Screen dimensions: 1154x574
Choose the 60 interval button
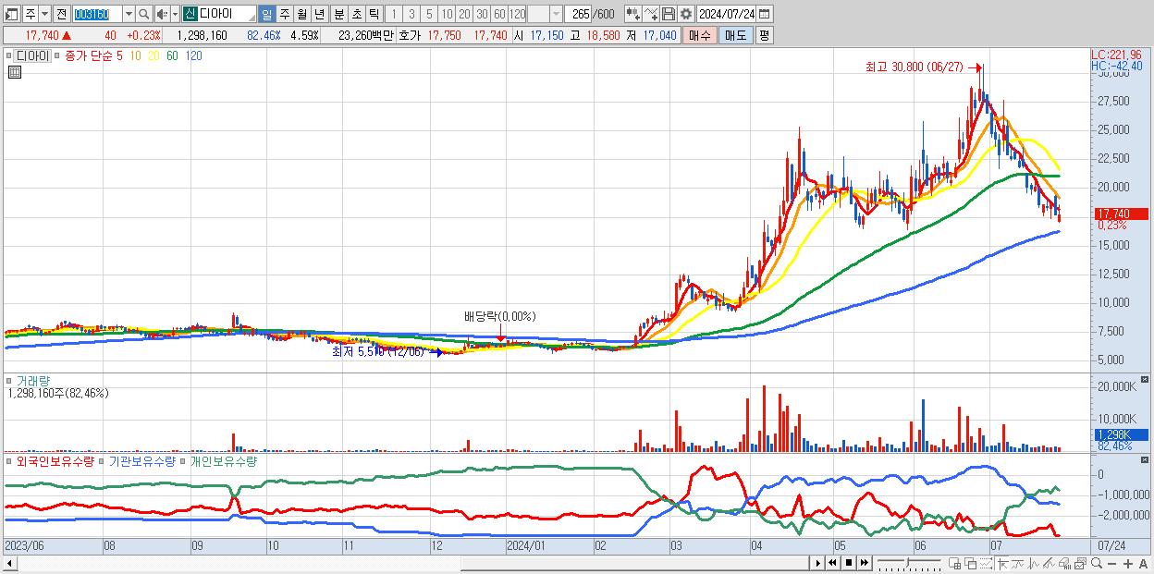(x=499, y=14)
